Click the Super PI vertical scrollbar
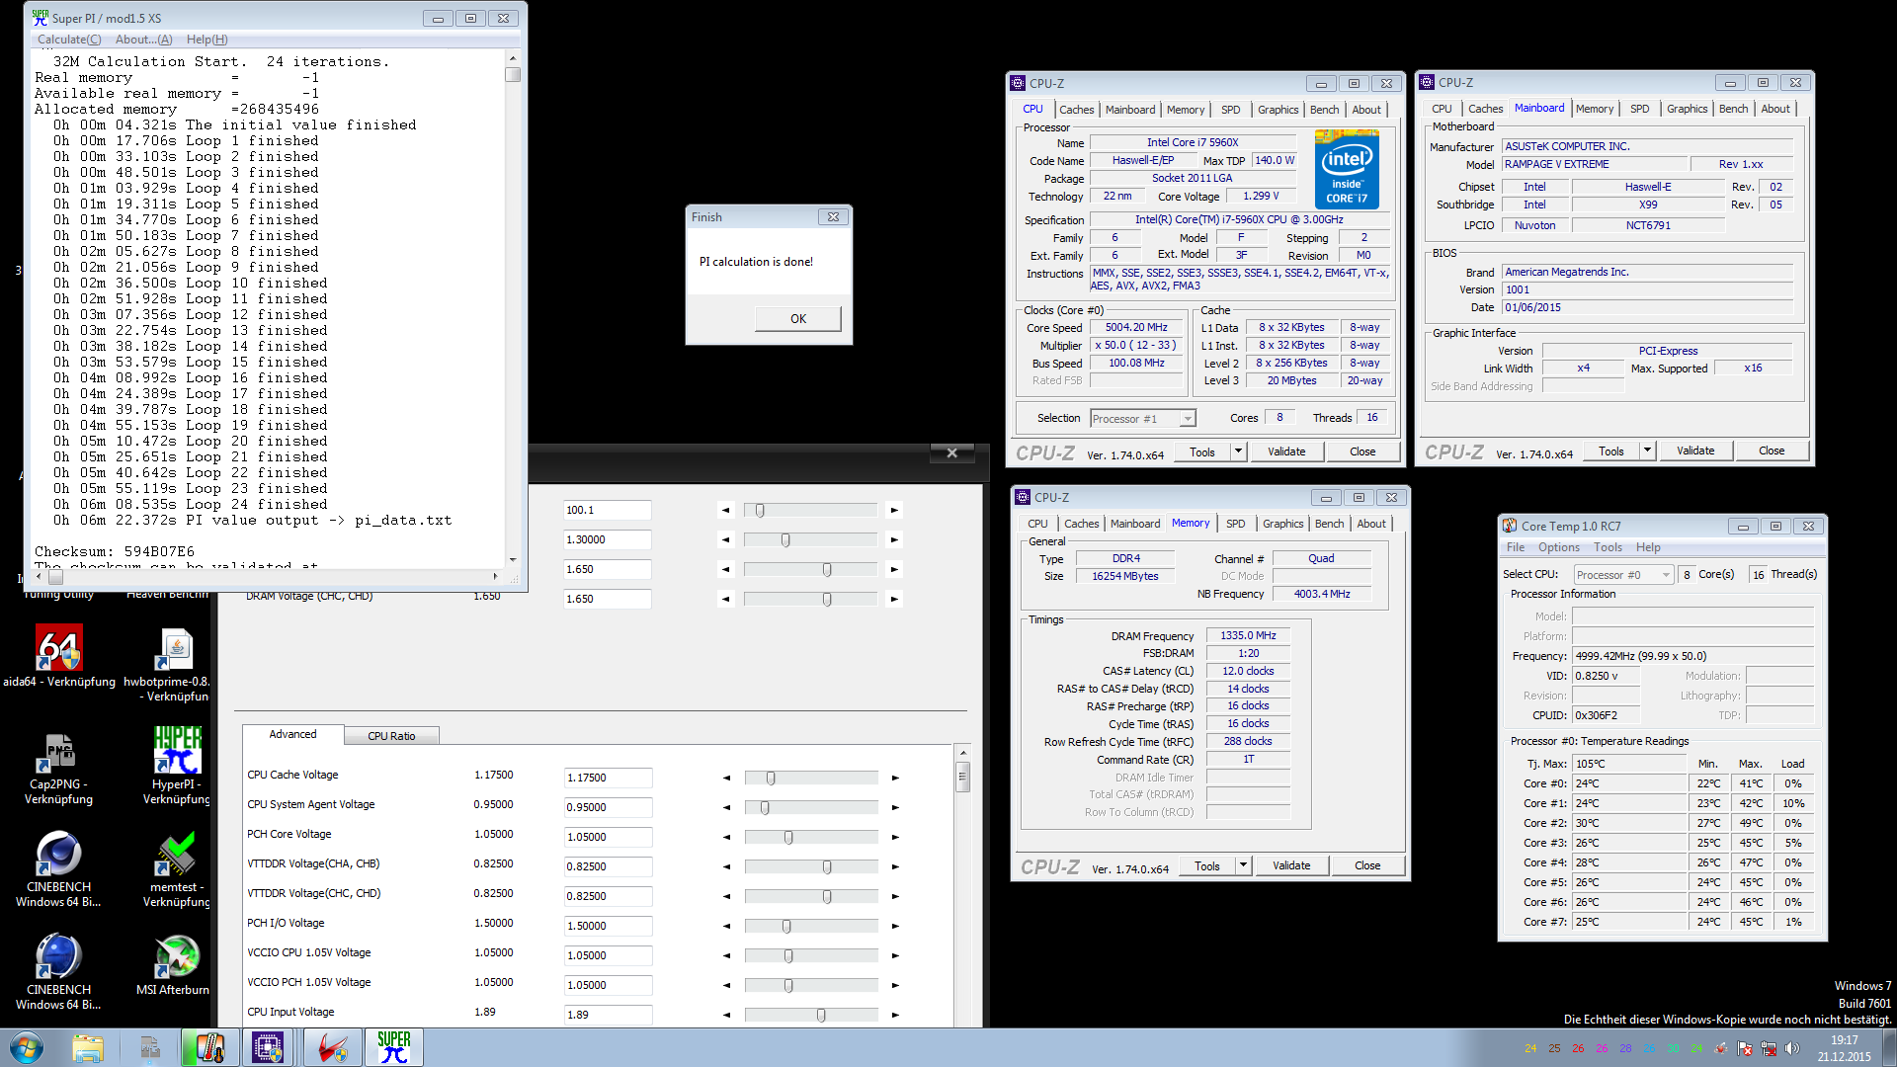 coord(513,307)
